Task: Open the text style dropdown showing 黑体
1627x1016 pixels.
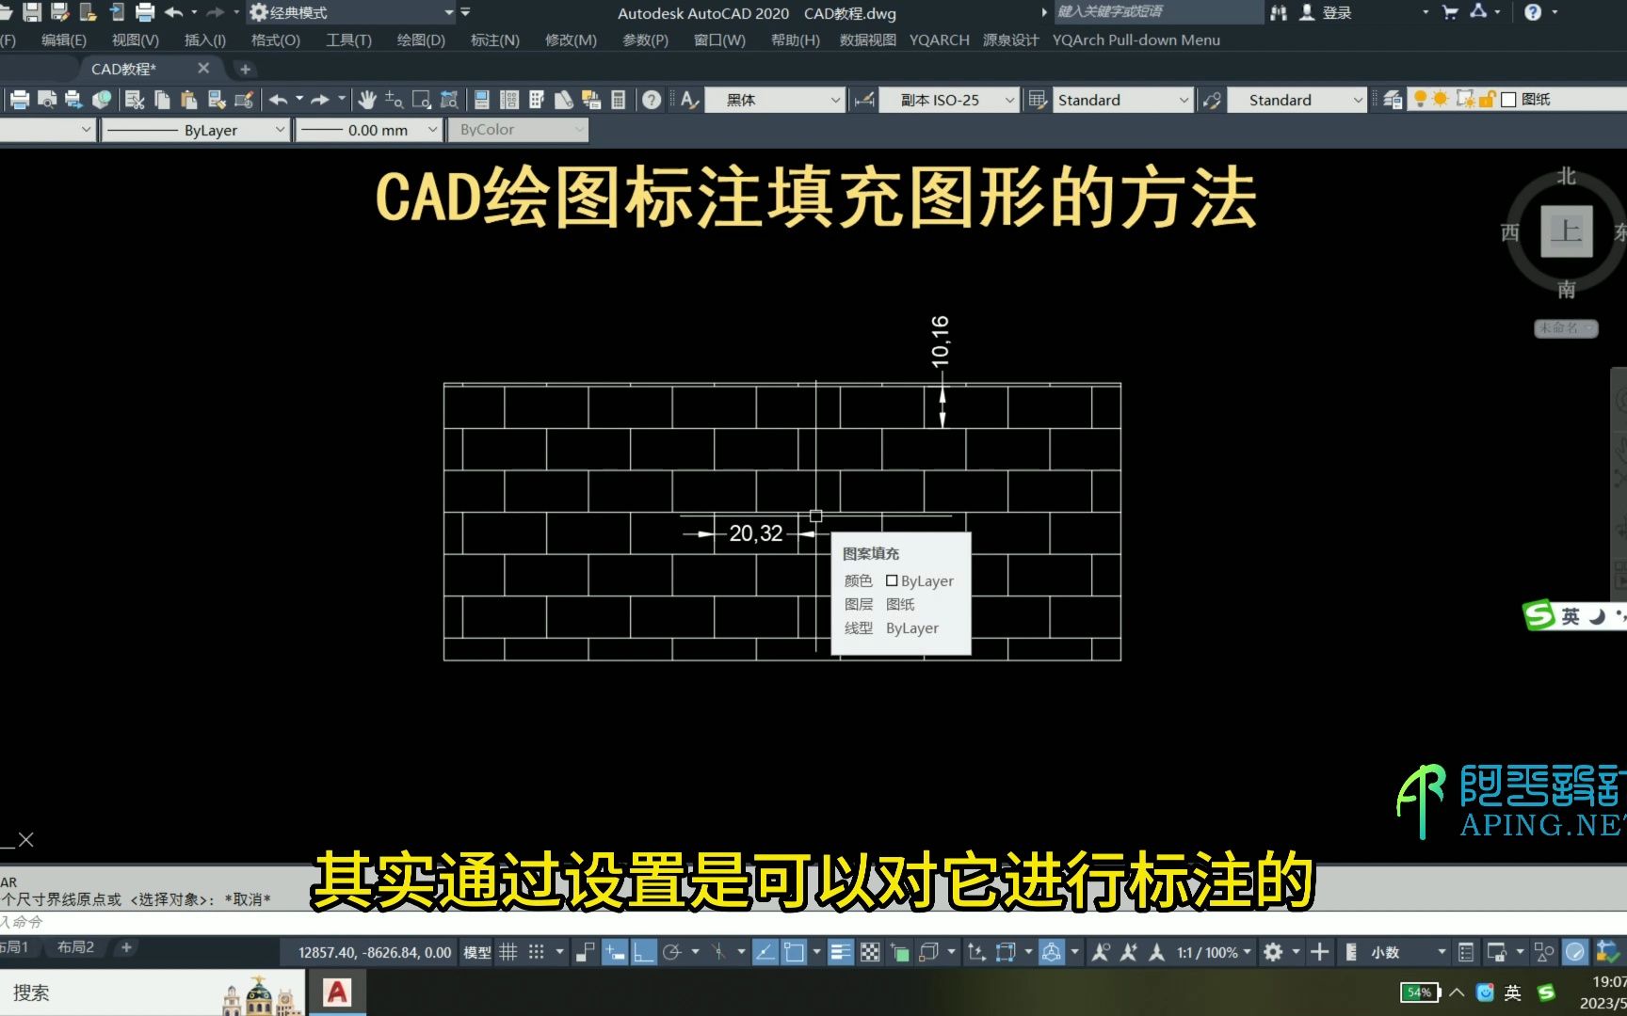Action: pyautogui.click(x=834, y=99)
